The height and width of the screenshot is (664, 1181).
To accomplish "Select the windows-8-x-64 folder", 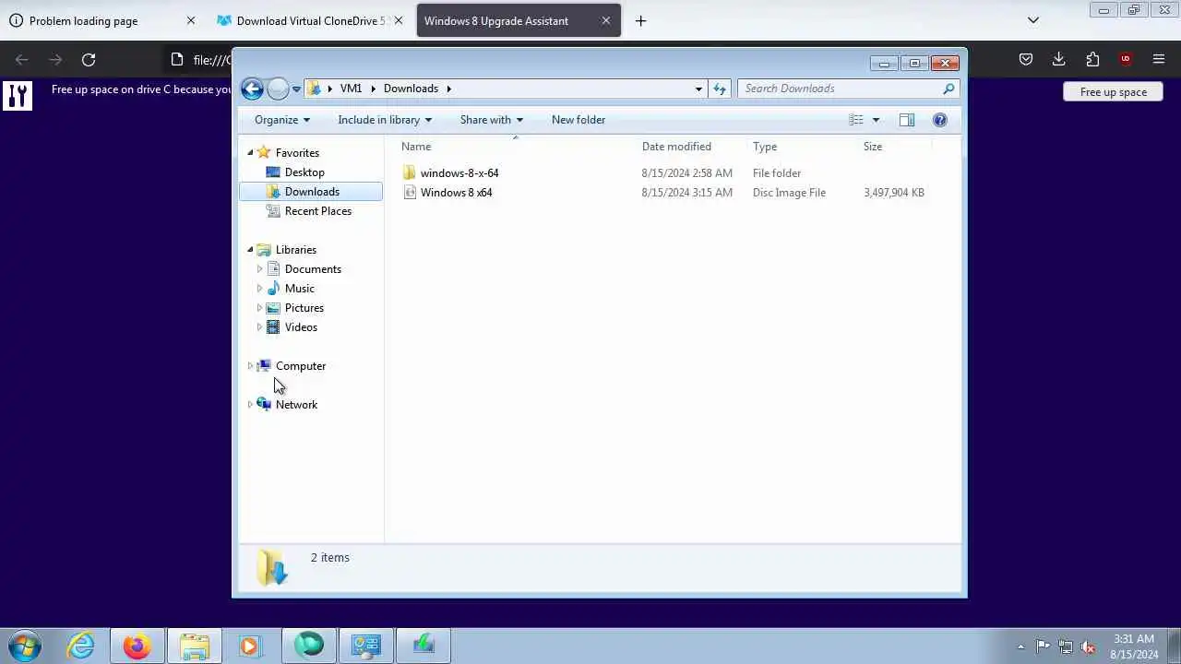I will click(x=459, y=173).
